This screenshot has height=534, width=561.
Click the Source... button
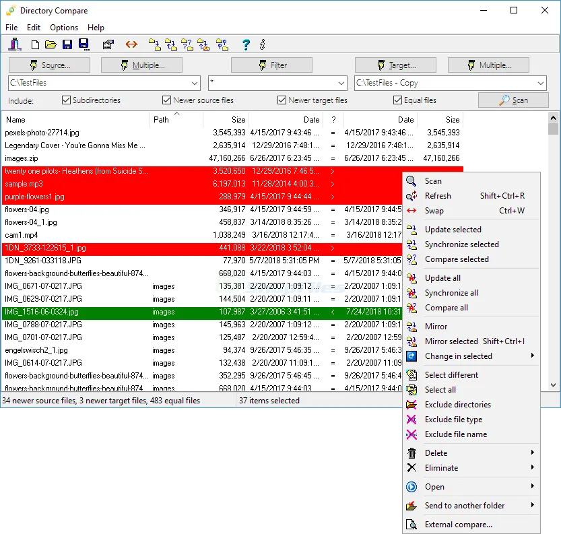49,65
